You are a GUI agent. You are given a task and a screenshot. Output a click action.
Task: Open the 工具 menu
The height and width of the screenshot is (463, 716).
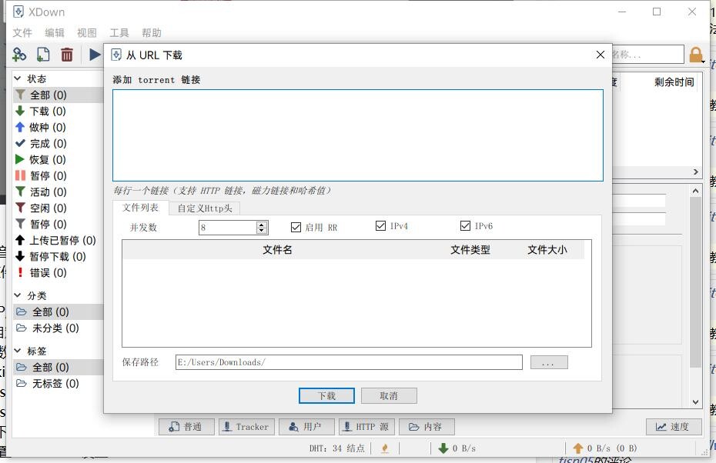[119, 33]
